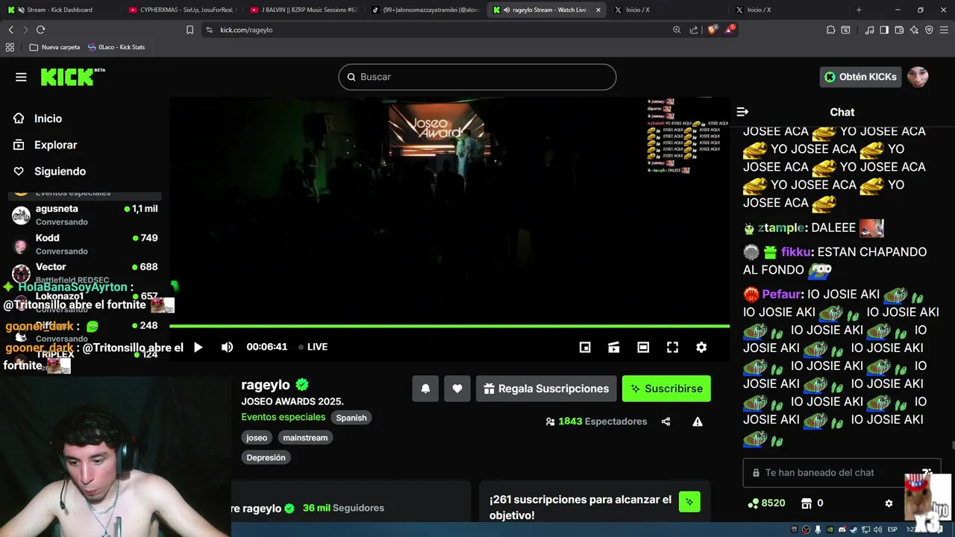Select the joseo tag
The image size is (955, 537).
tap(257, 438)
